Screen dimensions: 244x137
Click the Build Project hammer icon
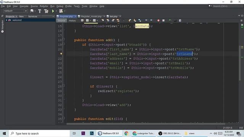pos(40,11)
